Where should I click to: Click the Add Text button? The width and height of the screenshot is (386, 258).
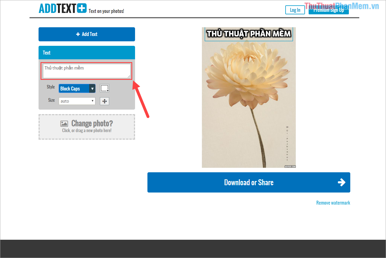(x=86, y=34)
